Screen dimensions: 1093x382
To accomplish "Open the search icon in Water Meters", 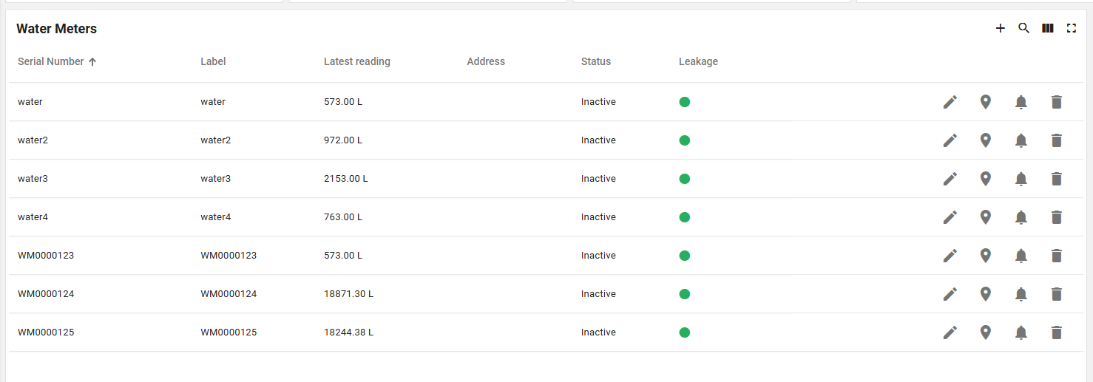I will pyautogui.click(x=1024, y=28).
